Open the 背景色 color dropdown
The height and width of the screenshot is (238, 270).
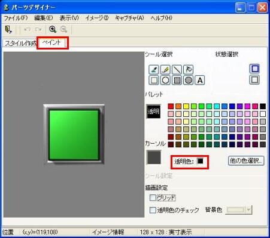tap(248, 210)
